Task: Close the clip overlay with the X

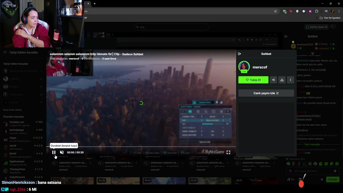Action: (x=293, y=42)
